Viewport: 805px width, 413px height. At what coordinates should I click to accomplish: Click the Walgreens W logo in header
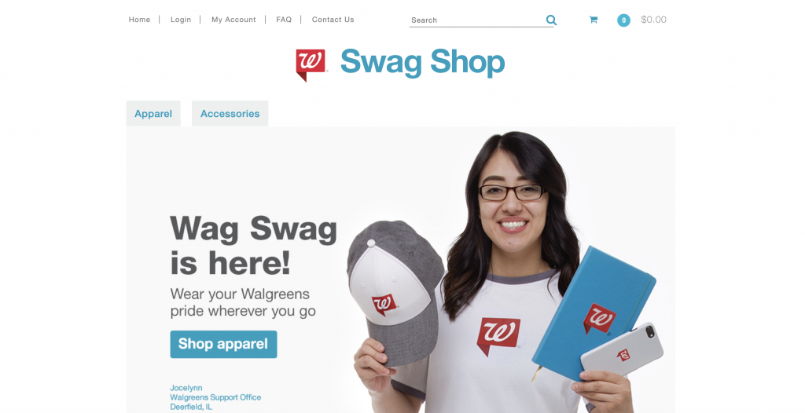311,65
